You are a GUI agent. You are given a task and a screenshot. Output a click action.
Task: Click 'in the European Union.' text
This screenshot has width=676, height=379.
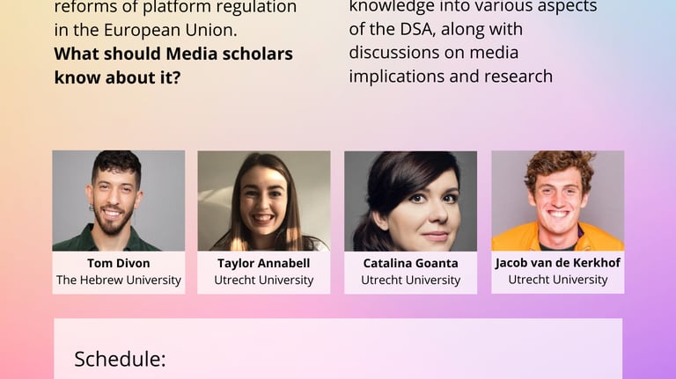pyautogui.click(x=146, y=30)
